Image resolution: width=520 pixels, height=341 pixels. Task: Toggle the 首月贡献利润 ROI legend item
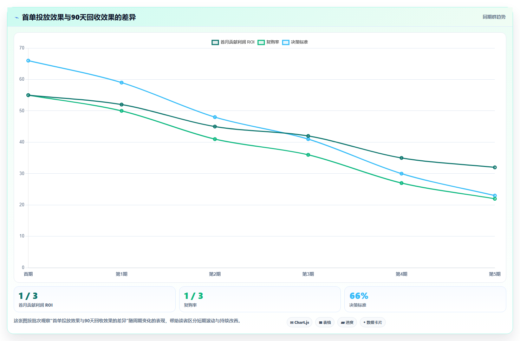pyautogui.click(x=233, y=42)
